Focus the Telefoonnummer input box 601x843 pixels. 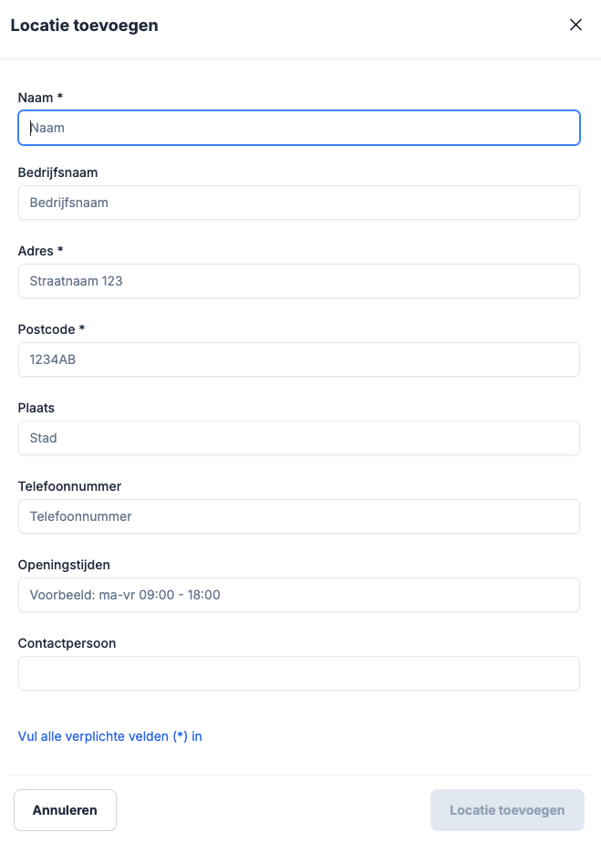299,516
